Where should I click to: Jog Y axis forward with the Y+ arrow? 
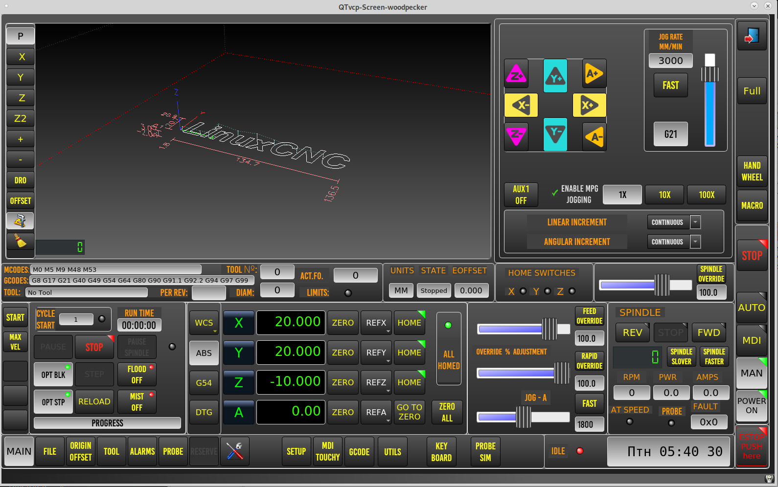tap(555, 76)
